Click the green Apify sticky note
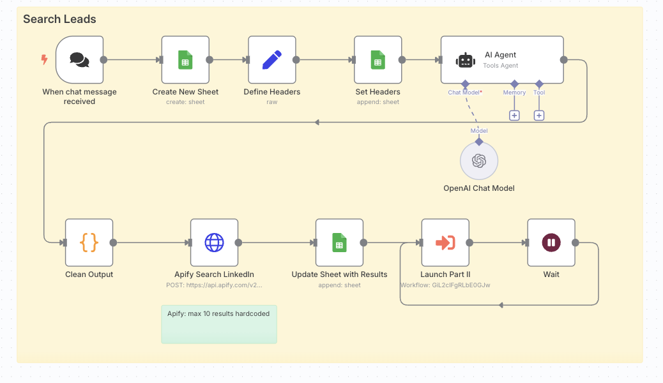 pyautogui.click(x=219, y=324)
